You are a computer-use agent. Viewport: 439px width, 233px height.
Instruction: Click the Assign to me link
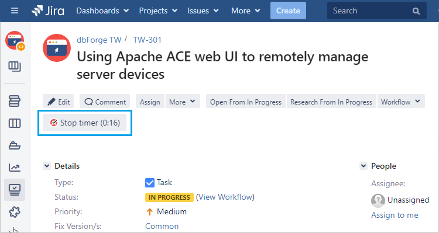pos(395,215)
